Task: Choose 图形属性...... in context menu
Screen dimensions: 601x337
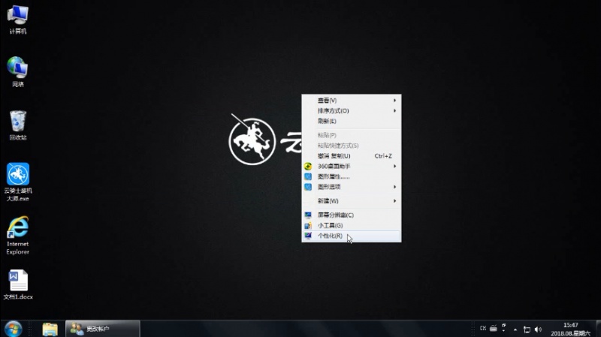Action: click(x=352, y=176)
